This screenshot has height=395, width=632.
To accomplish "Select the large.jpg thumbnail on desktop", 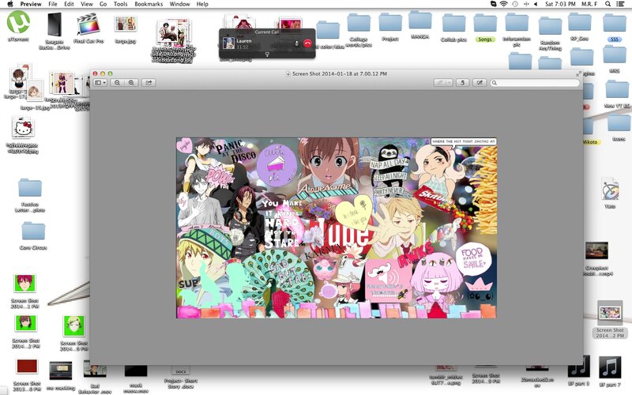I will tap(126, 25).
